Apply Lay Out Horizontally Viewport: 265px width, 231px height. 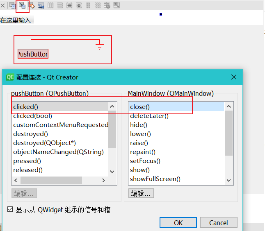point(50,5)
